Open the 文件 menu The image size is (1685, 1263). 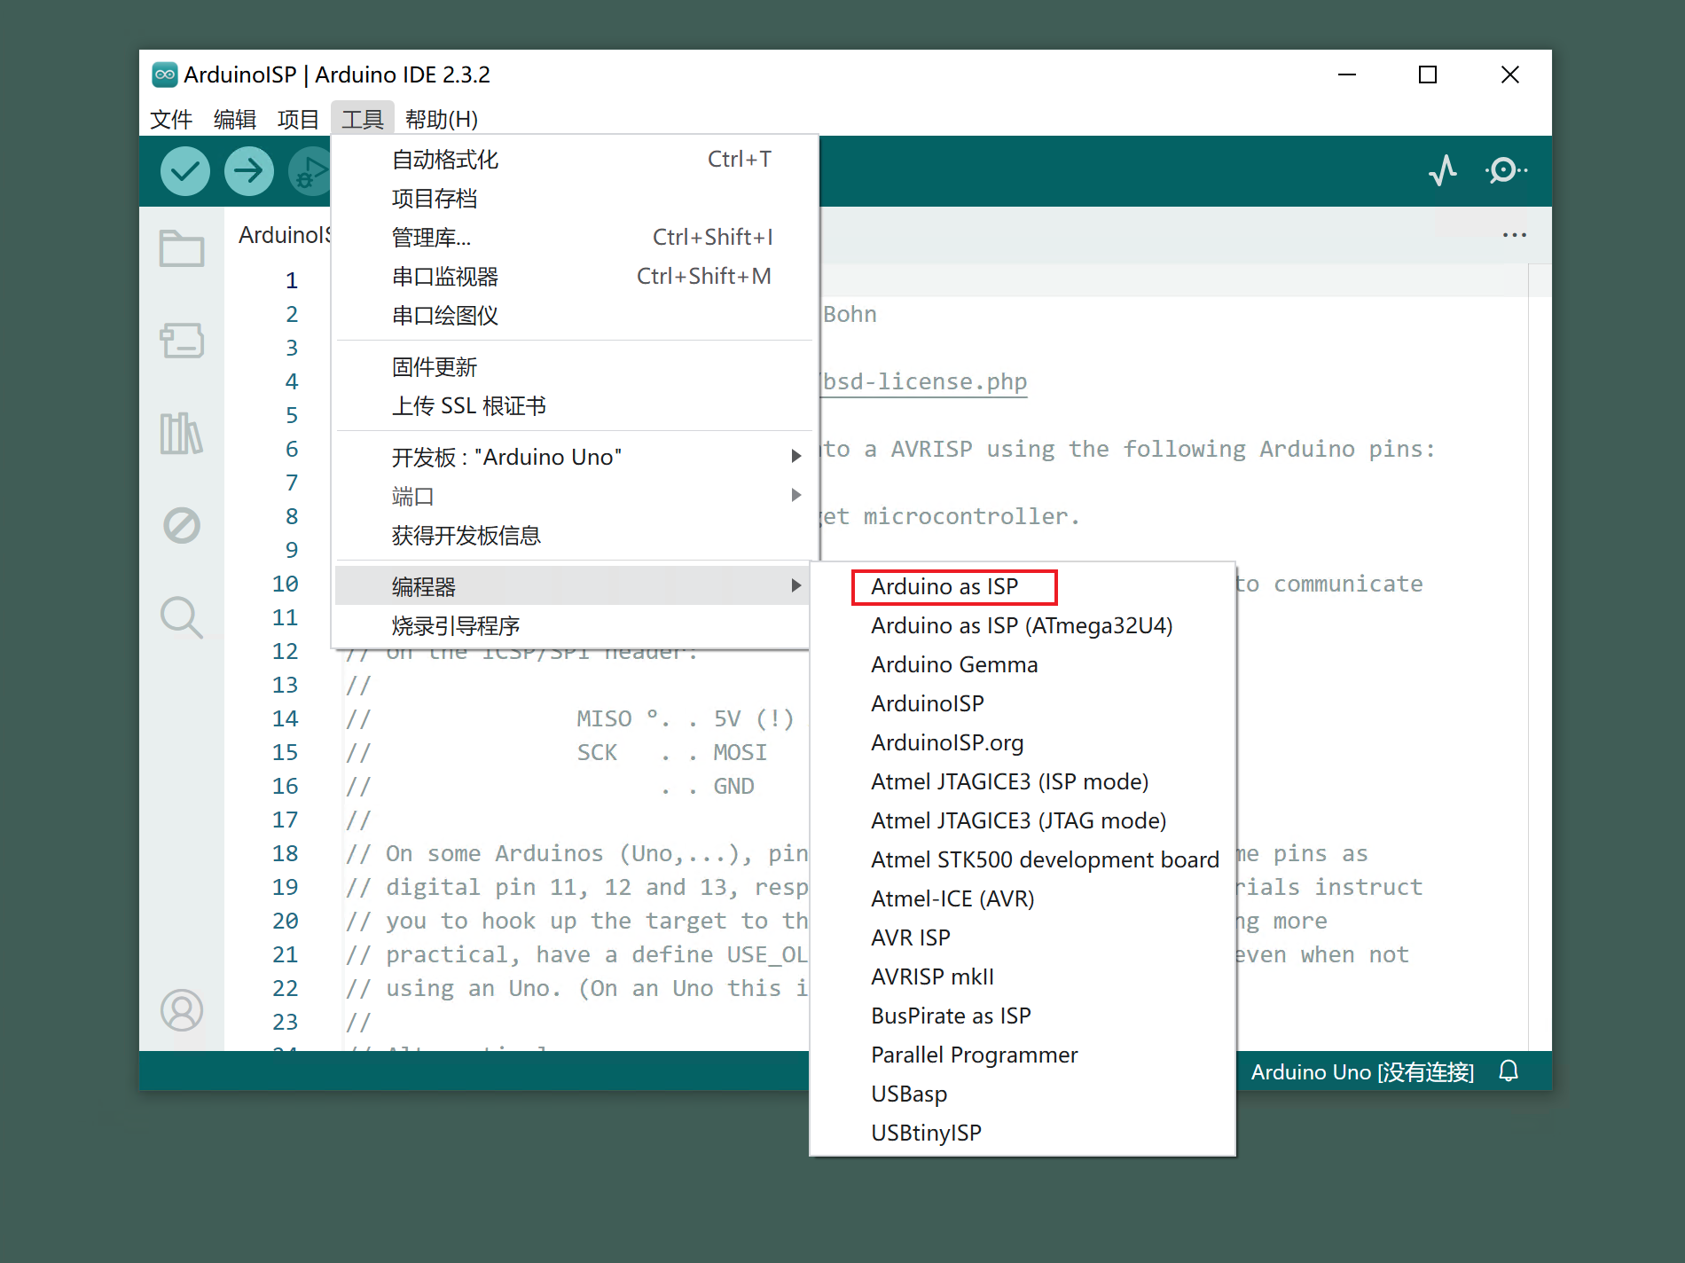pos(171,119)
